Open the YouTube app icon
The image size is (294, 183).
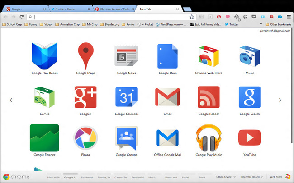(250, 137)
